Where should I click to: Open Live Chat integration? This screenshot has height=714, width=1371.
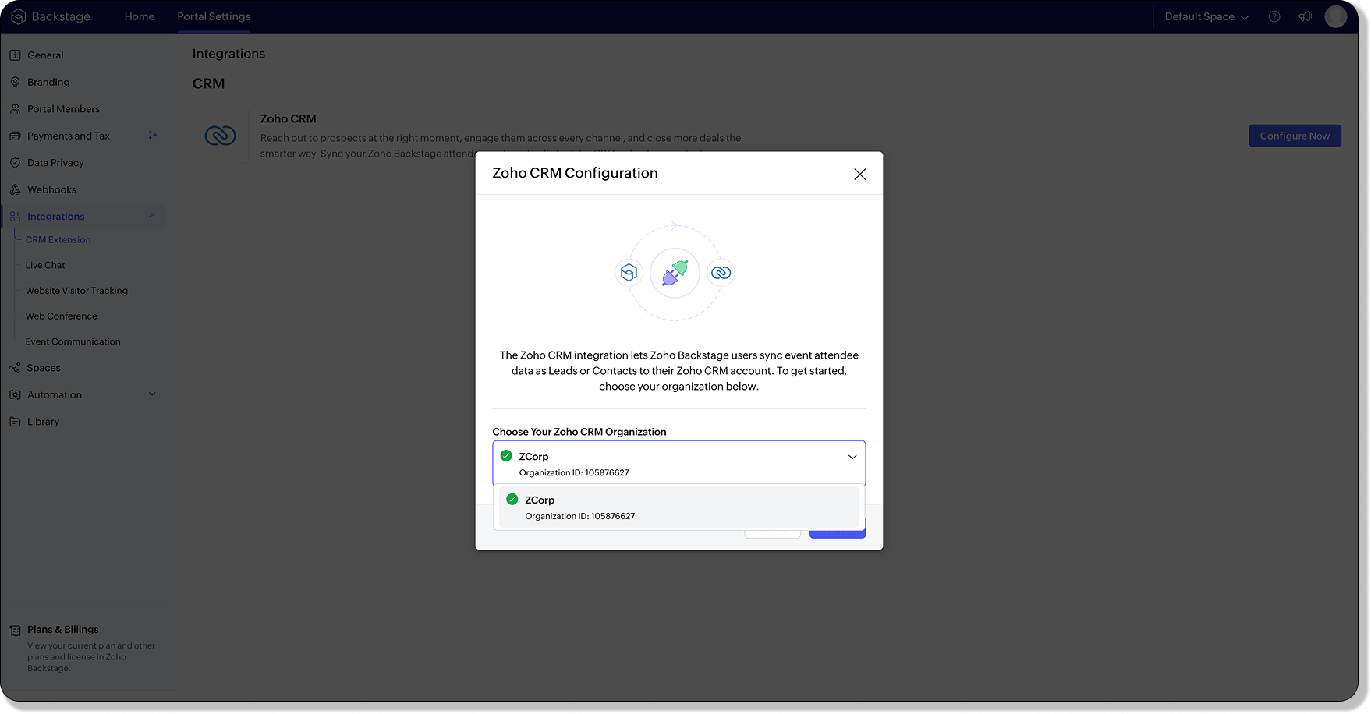point(45,266)
